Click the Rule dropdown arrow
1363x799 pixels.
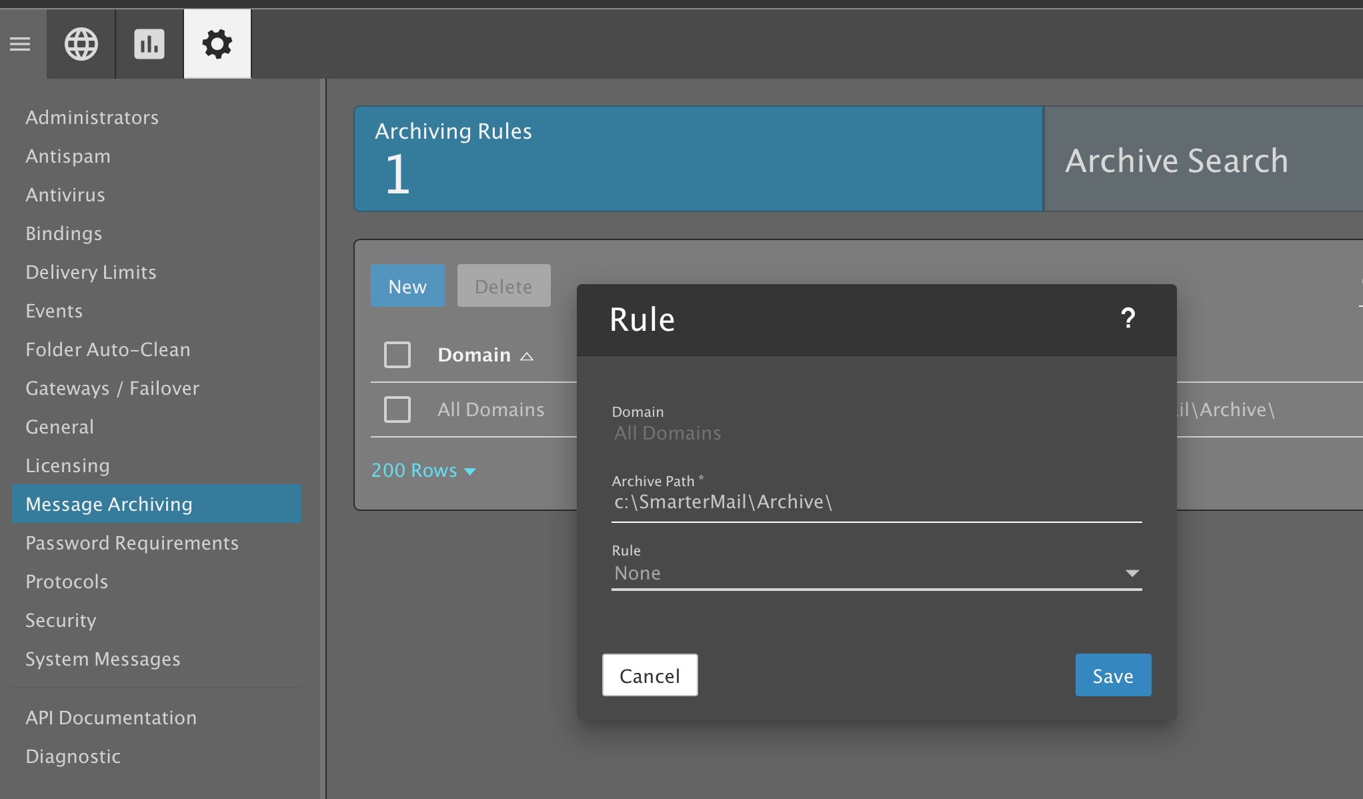pyautogui.click(x=1132, y=573)
